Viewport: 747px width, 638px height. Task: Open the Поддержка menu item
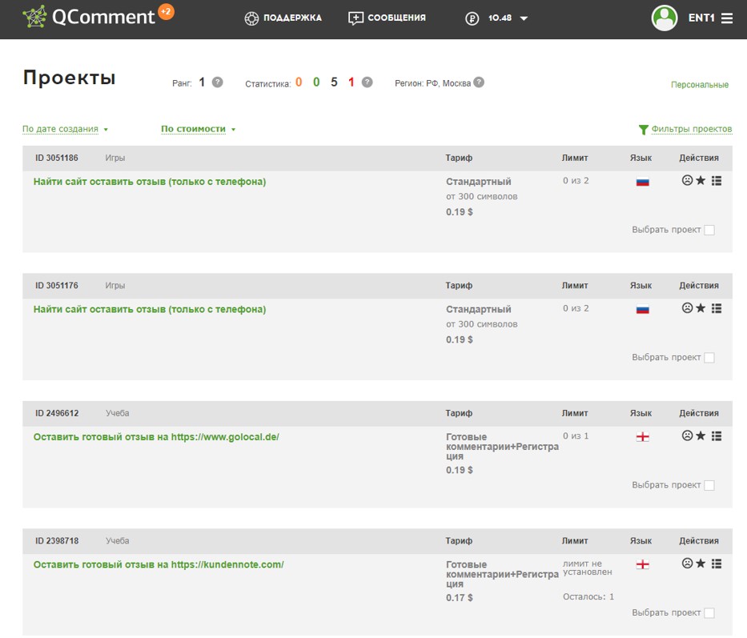point(283,18)
